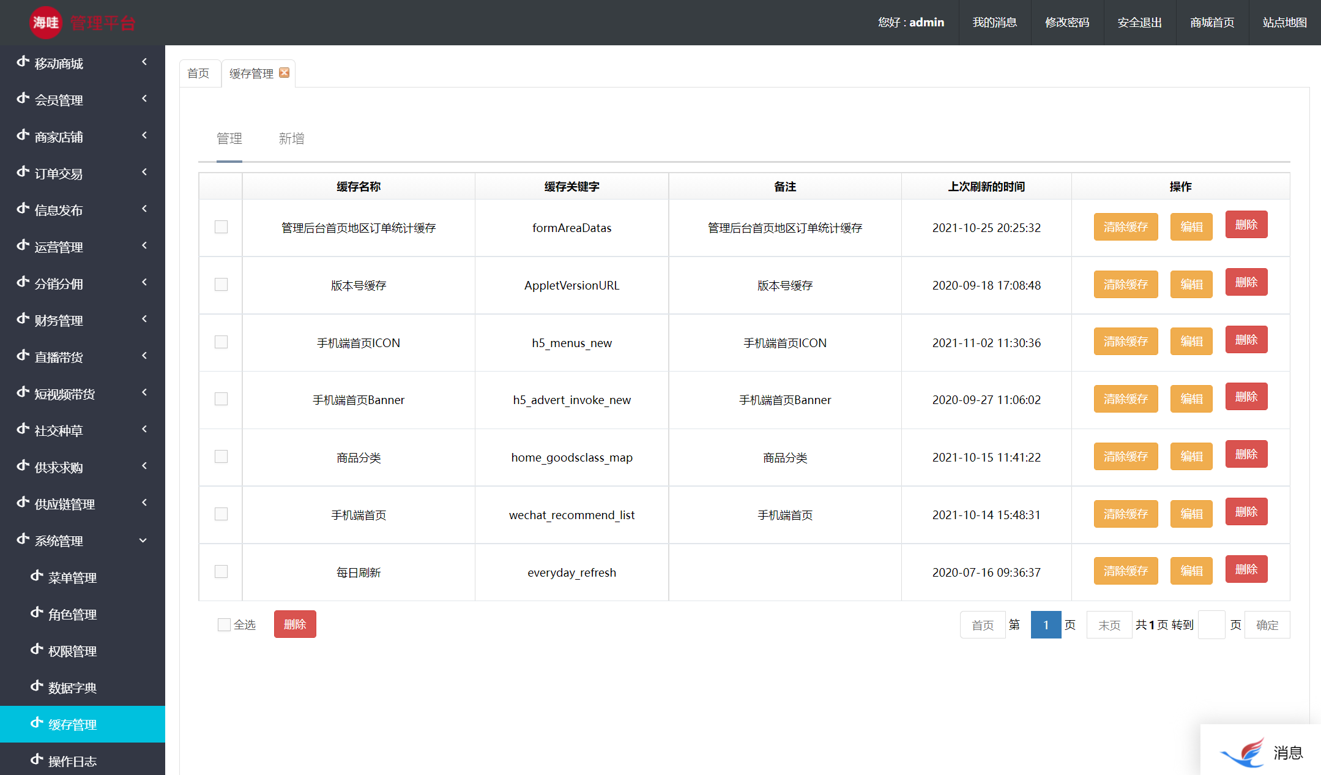Click the 财务管理 sidebar icon
The height and width of the screenshot is (775, 1321).
pyautogui.click(x=23, y=320)
